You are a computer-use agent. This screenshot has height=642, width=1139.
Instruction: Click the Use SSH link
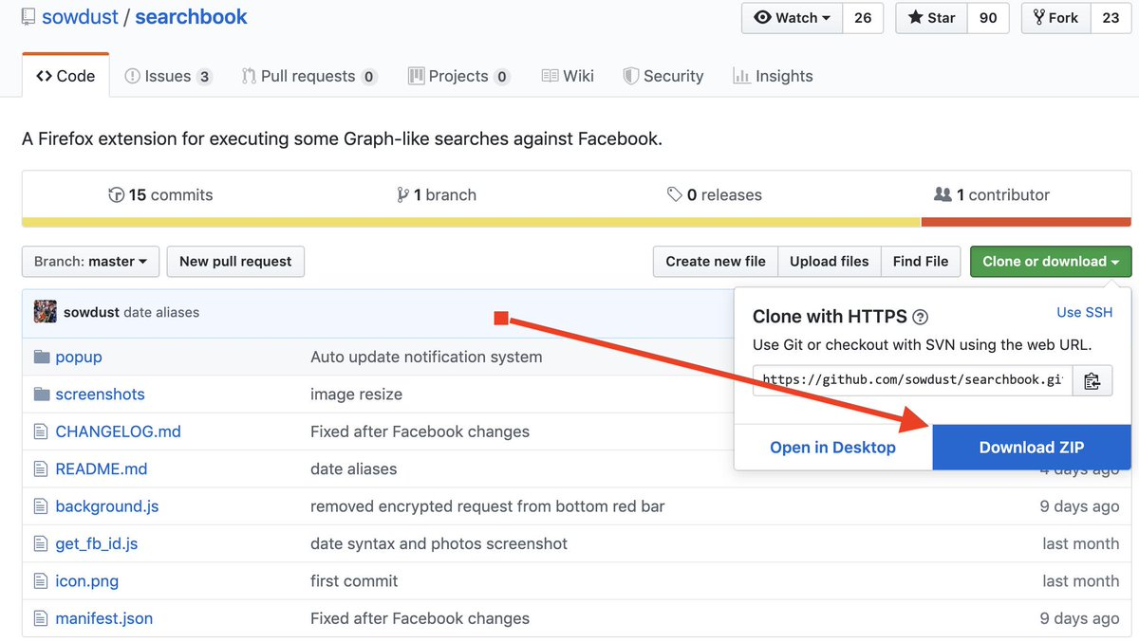tap(1084, 313)
